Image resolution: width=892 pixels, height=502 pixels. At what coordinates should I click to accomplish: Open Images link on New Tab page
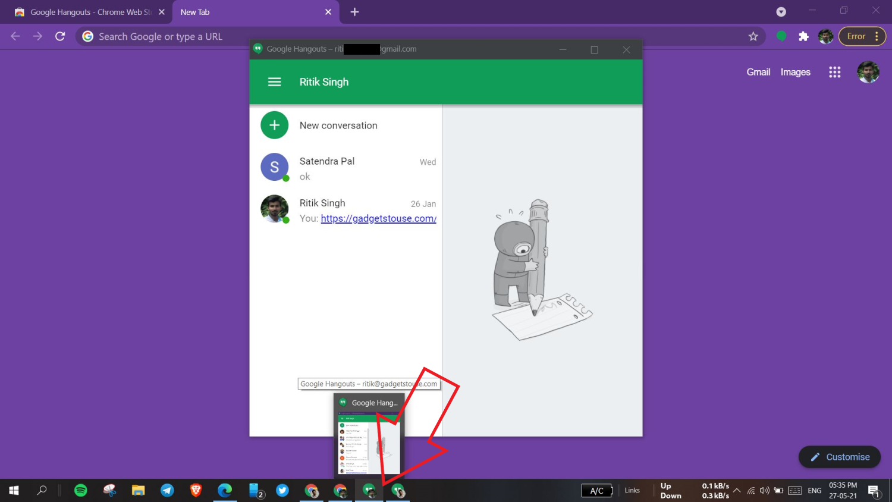[x=796, y=72]
